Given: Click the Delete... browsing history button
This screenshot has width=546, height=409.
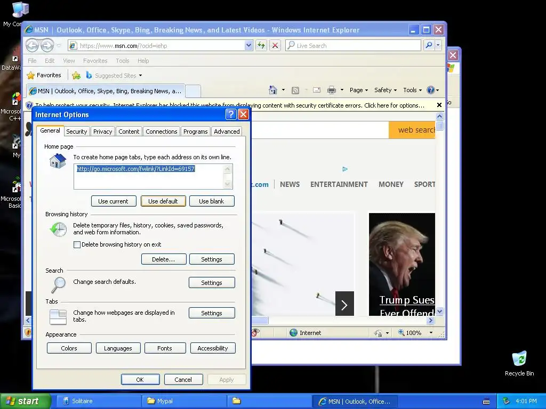Looking at the screenshot, I should click(164, 259).
